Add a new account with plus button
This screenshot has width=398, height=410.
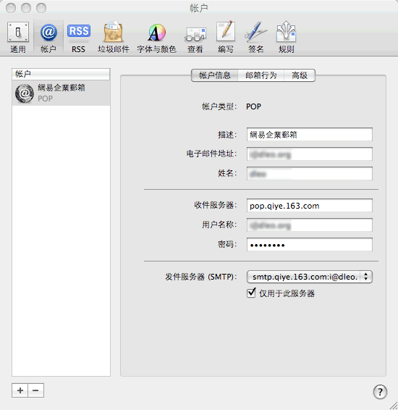20,390
